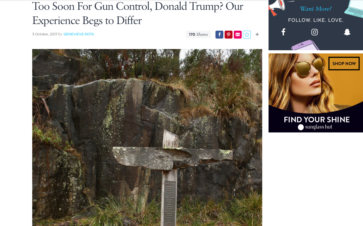Click the purple phone illustration
Viewport: 363px width, 226px height.
click(x=305, y=46)
